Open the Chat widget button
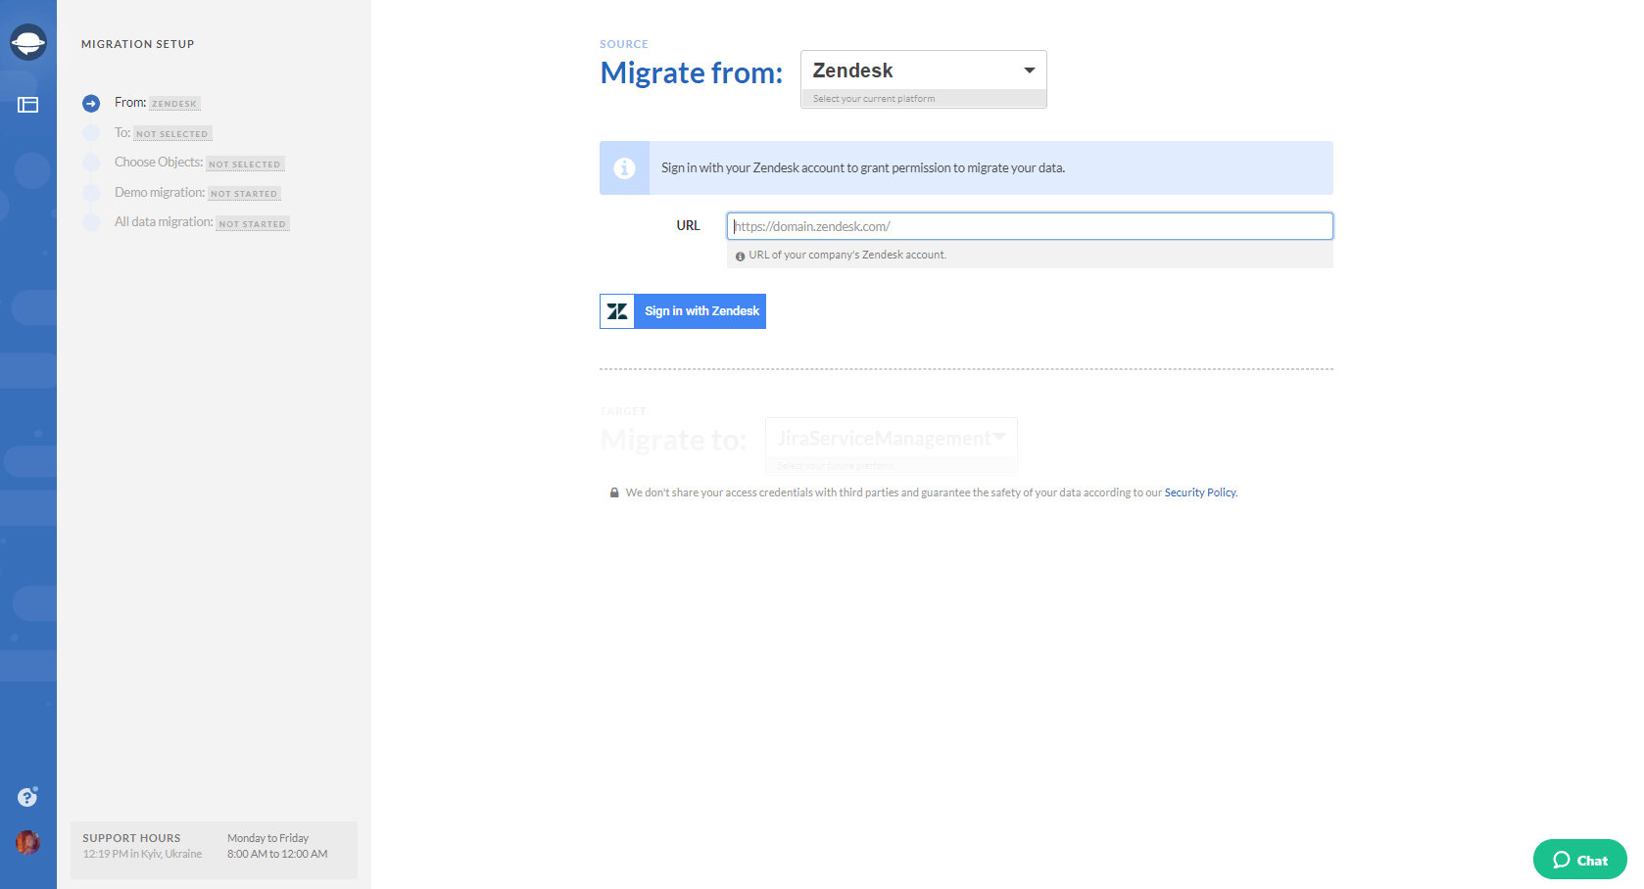 tap(1579, 860)
